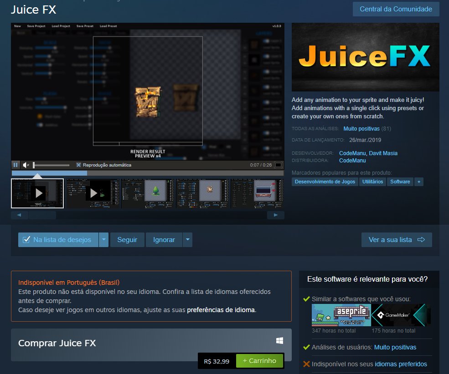Open idiomas preferidos link
Image resolution: width=449 pixels, height=374 pixels.
[401, 364]
